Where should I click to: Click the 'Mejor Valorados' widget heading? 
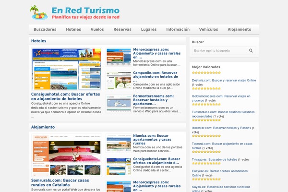pyautogui.click(x=206, y=67)
